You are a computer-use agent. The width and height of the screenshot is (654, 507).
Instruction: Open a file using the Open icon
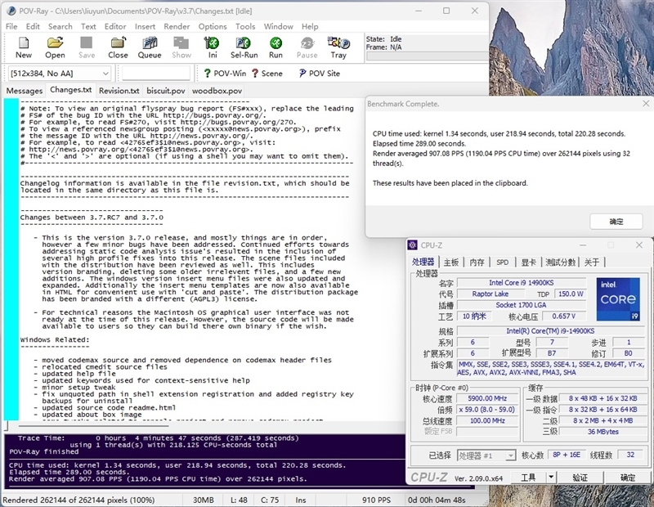pyautogui.click(x=55, y=47)
